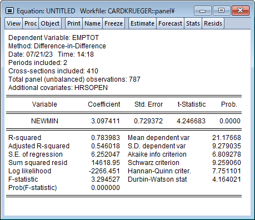Print the equation output
The height and width of the screenshot is (220, 255).
74,23
